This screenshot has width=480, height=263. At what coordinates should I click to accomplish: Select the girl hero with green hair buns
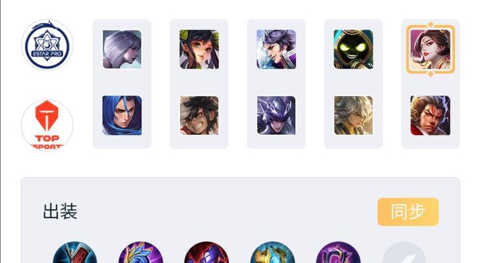[199, 49]
